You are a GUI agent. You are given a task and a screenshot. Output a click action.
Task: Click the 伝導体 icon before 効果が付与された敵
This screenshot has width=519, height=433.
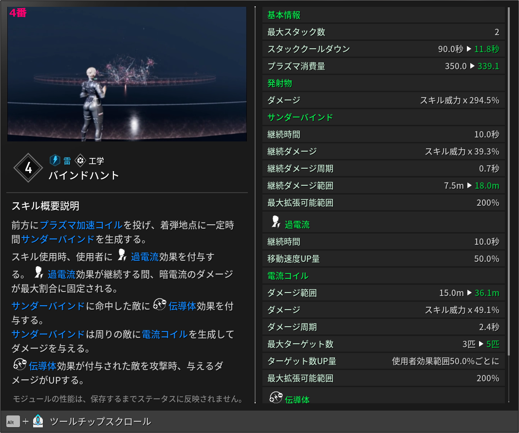20,364
